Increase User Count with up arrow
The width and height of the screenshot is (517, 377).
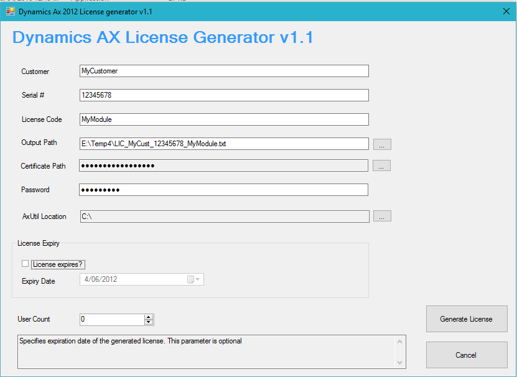[149, 317]
